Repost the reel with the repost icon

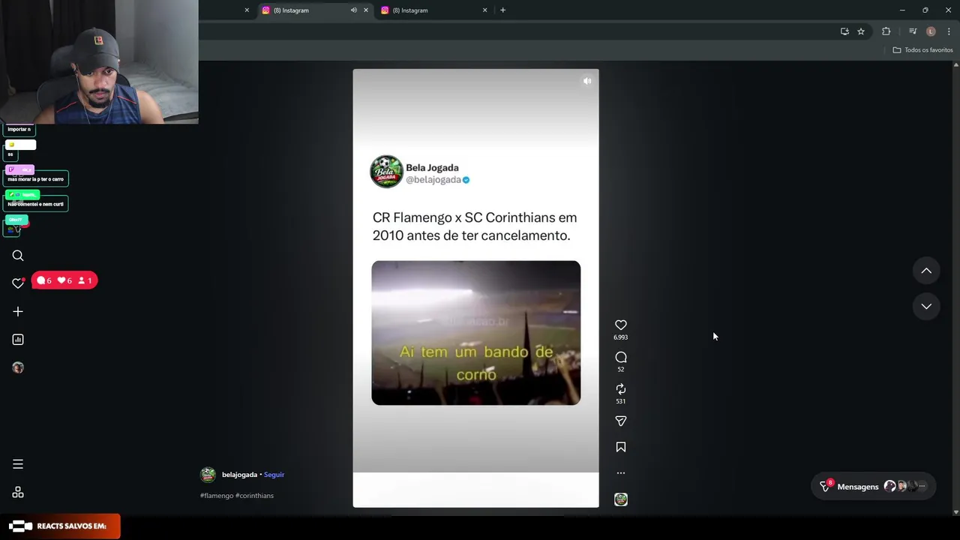pyautogui.click(x=621, y=388)
